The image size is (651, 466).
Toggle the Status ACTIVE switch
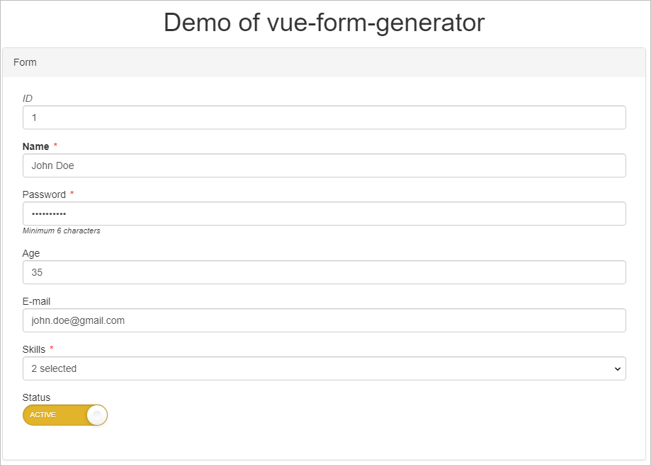click(x=64, y=415)
